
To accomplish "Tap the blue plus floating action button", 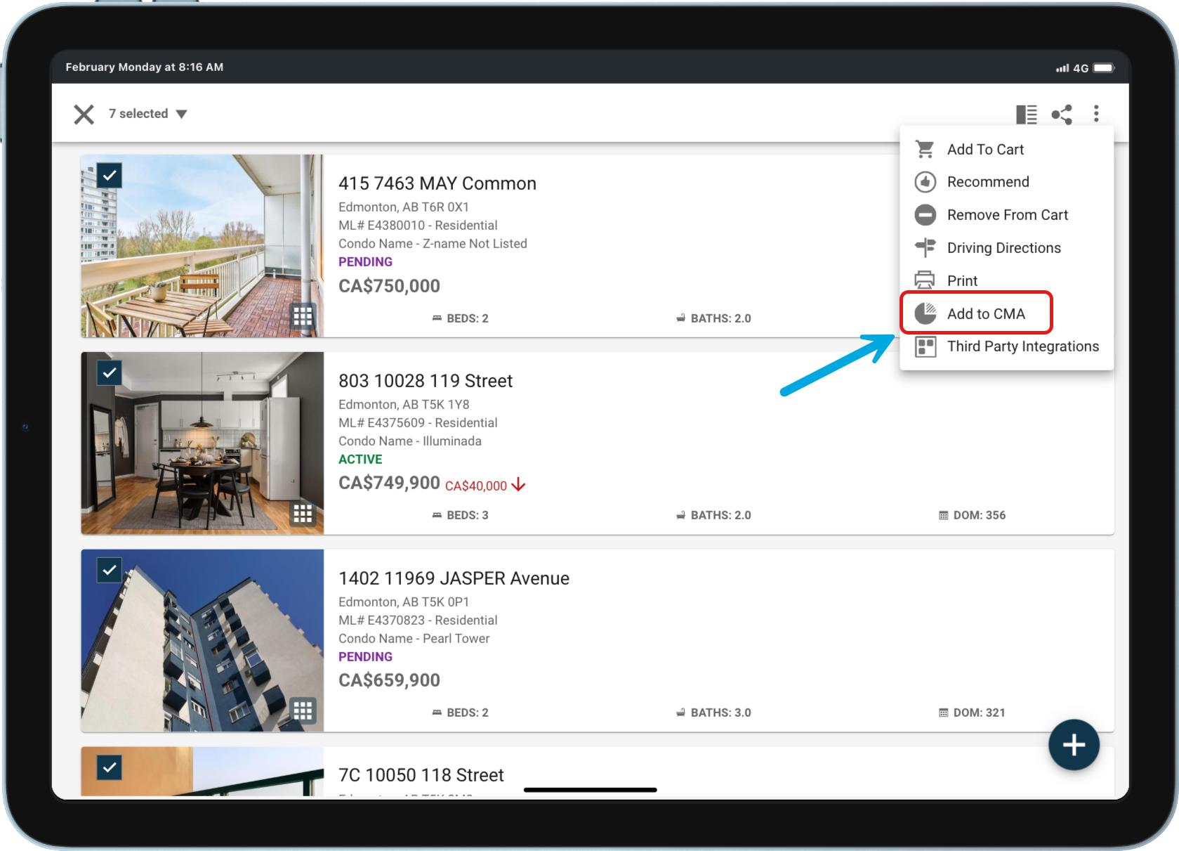I will 1074,745.
